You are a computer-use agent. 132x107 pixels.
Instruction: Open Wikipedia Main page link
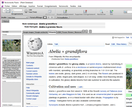[x=30, y=63]
